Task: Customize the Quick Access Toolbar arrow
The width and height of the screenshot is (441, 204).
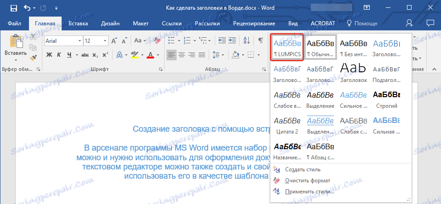Action: coord(56,8)
